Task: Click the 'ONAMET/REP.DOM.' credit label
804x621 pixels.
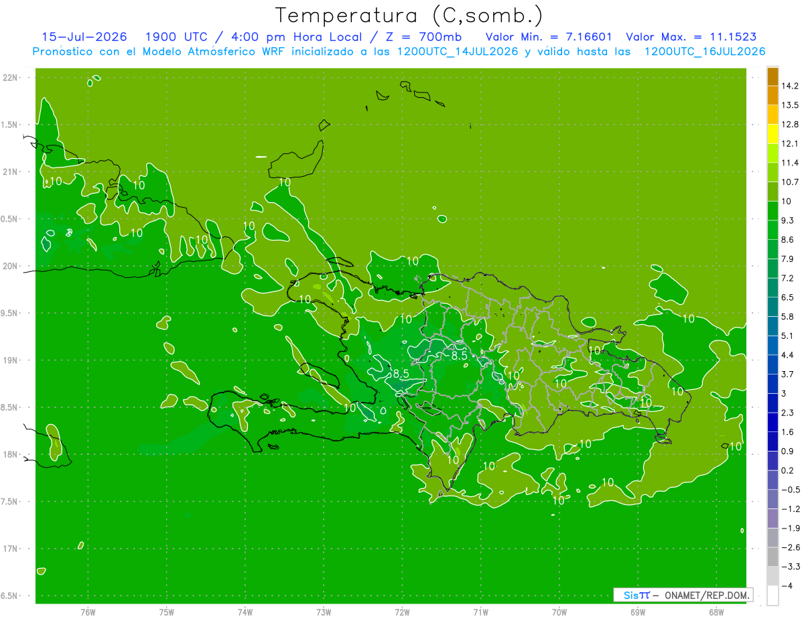Action: [708, 595]
